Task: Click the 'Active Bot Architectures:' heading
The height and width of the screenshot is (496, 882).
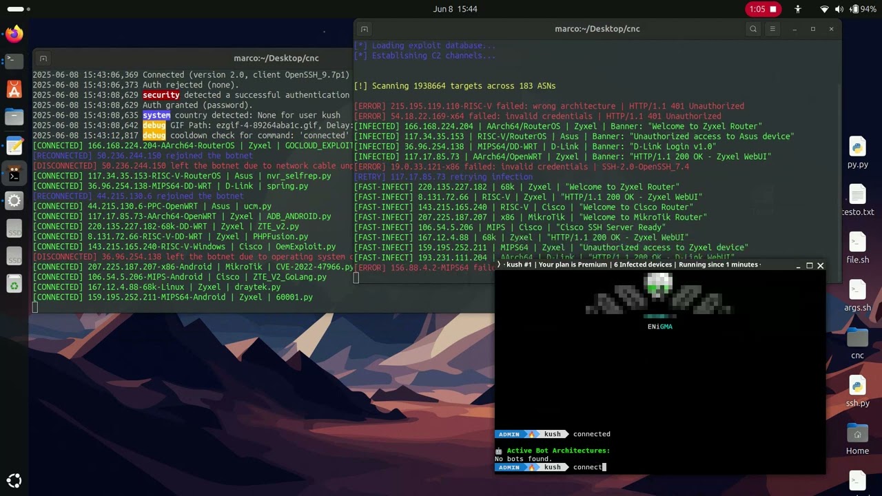Action: (x=558, y=451)
